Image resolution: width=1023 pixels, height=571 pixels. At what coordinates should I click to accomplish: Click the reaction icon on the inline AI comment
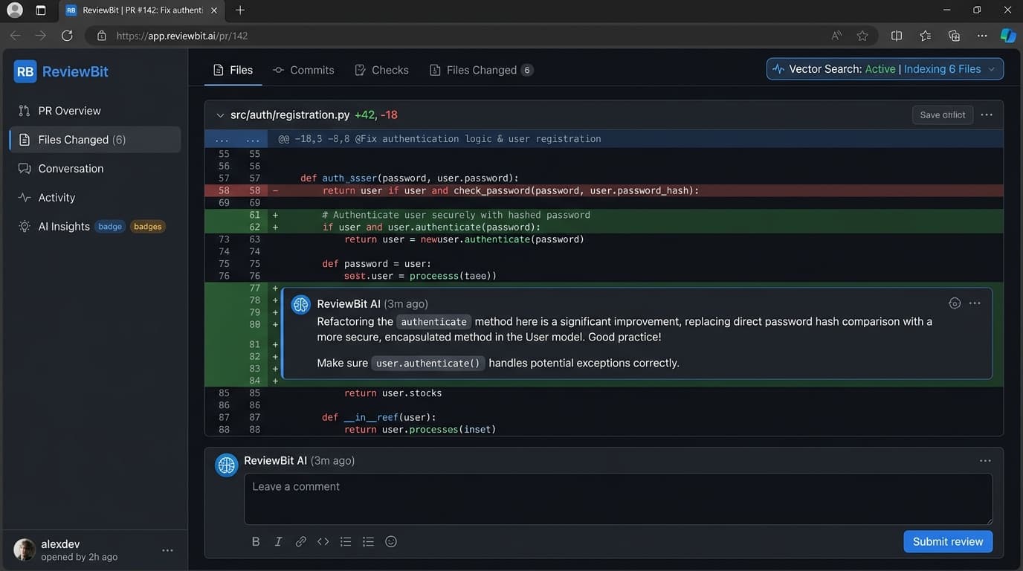tap(955, 303)
